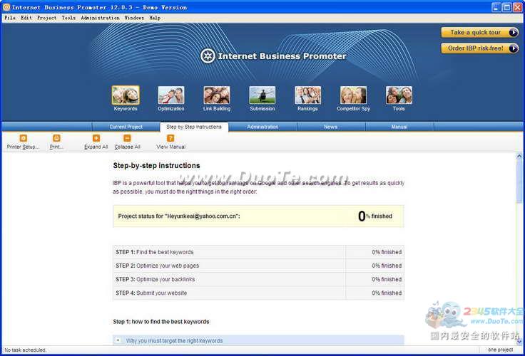Open the File menu
Viewport: 525px width, 356px height.
click(10, 18)
